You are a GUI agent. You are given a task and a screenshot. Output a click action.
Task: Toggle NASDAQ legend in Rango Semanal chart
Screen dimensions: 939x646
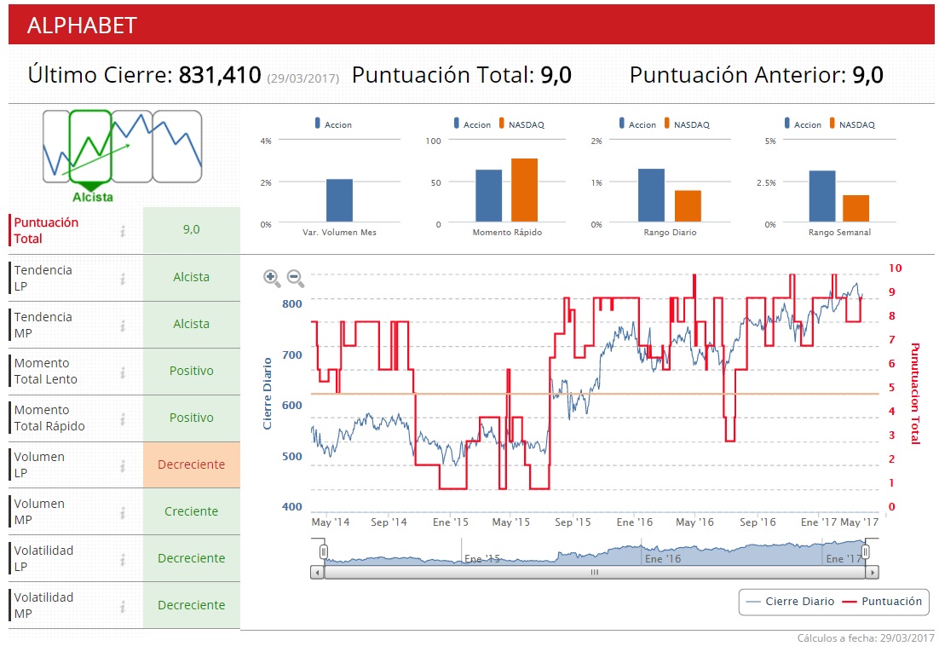851,124
